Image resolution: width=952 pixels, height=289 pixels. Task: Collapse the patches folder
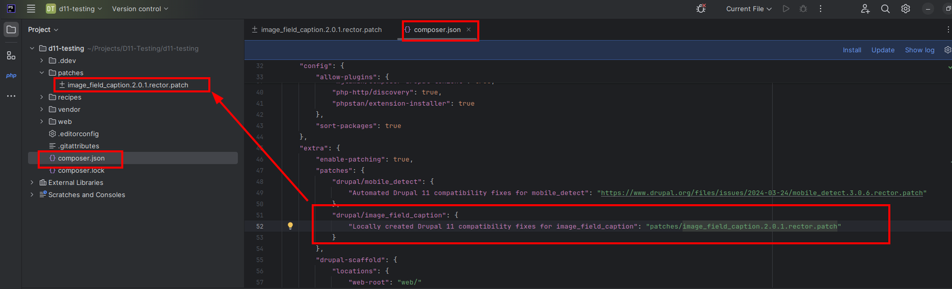click(42, 73)
